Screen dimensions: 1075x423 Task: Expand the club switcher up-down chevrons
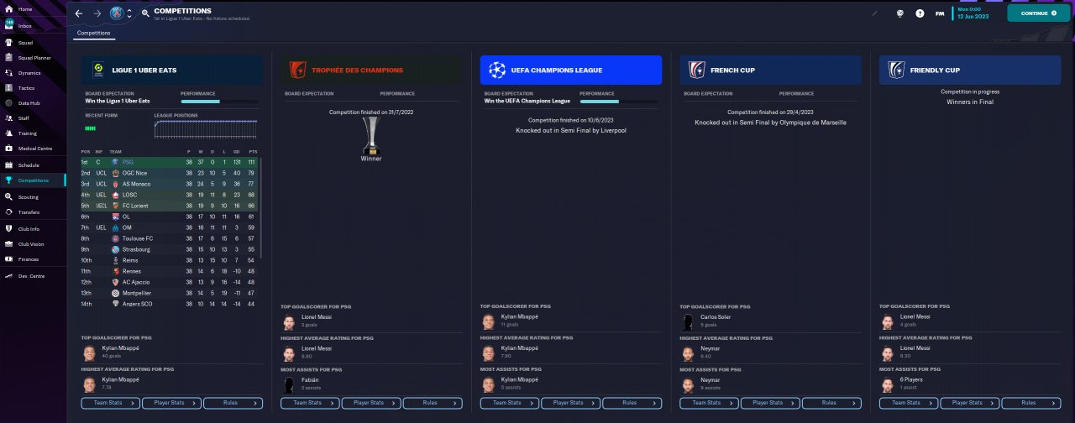click(128, 13)
